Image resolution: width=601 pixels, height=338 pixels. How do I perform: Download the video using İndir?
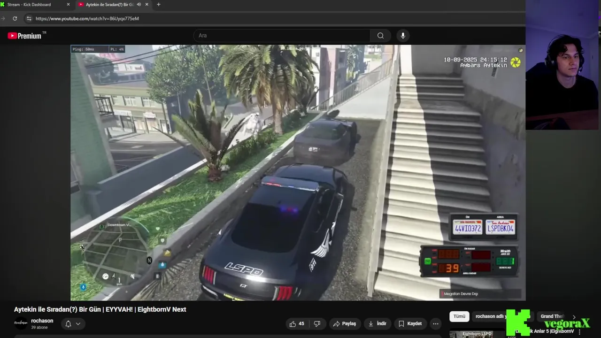point(378,323)
